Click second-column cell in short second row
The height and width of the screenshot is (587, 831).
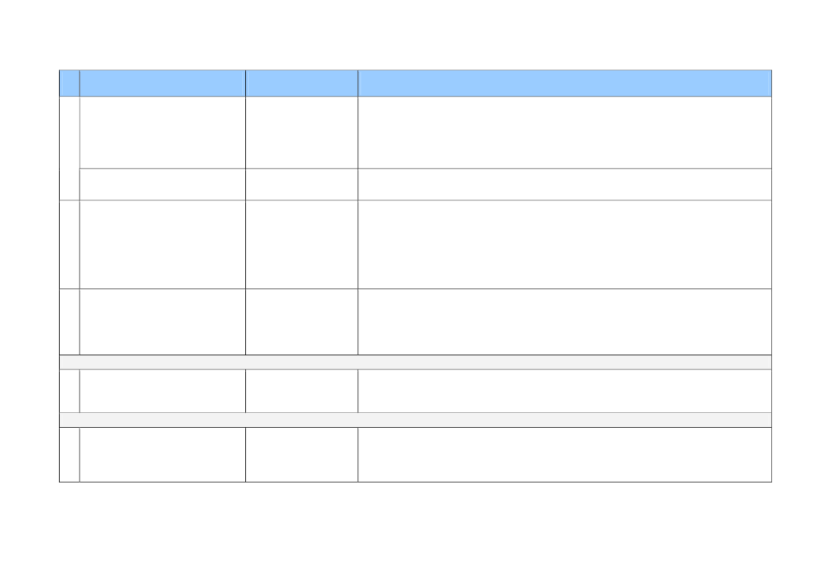tap(163, 184)
